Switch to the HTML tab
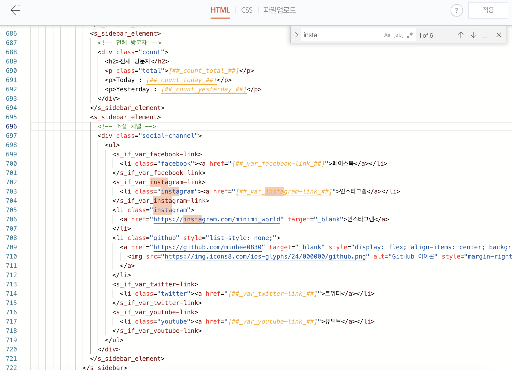Image resolution: width=512 pixels, height=370 pixels. [220, 10]
